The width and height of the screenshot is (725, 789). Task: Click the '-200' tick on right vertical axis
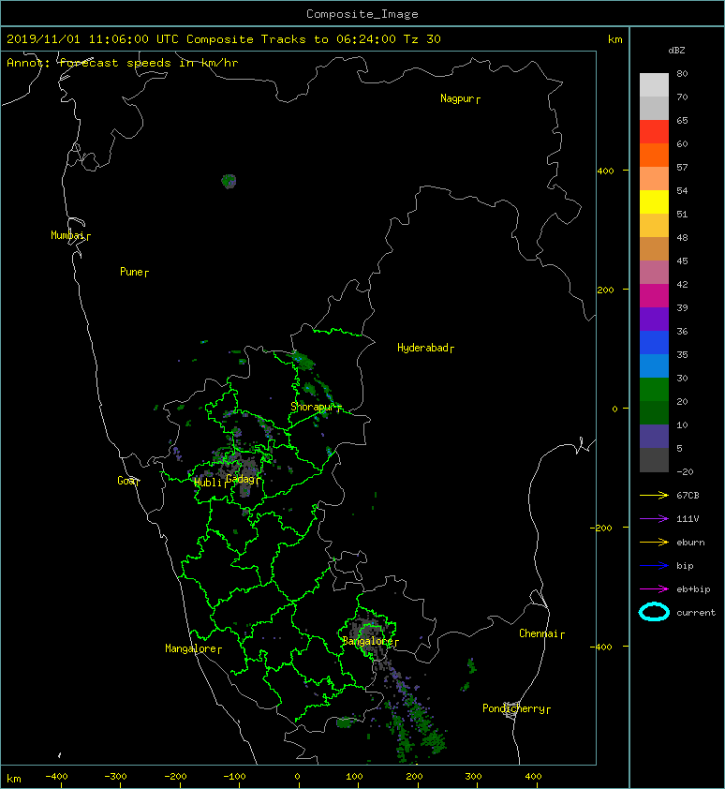tap(601, 528)
